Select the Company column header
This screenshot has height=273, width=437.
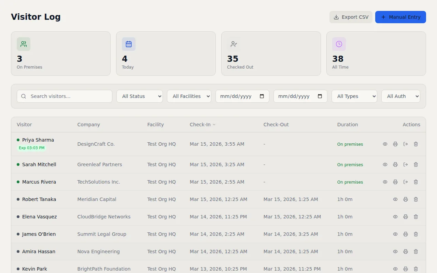[88, 125]
